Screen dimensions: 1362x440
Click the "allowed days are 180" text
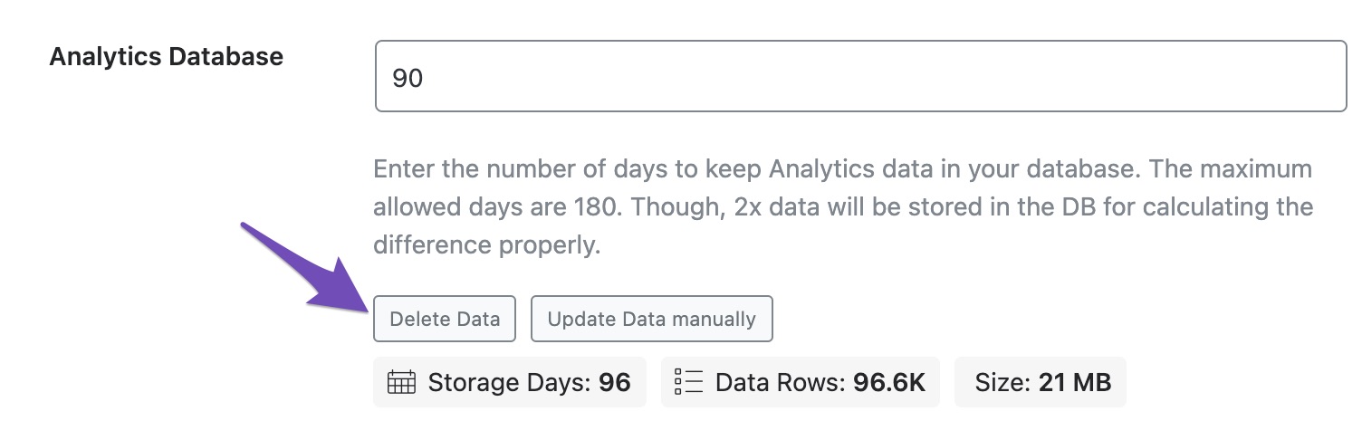[496, 207]
